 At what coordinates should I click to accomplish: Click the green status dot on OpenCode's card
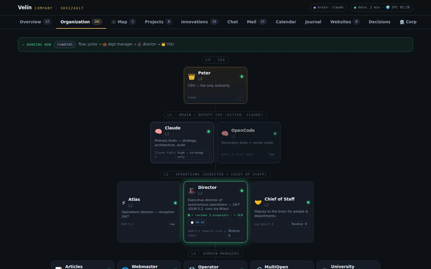pos(275,134)
